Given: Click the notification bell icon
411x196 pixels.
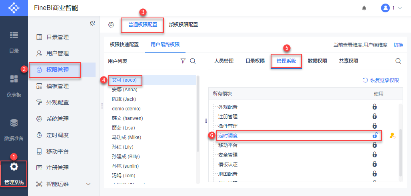Looking at the screenshot, I should [x=364, y=8].
